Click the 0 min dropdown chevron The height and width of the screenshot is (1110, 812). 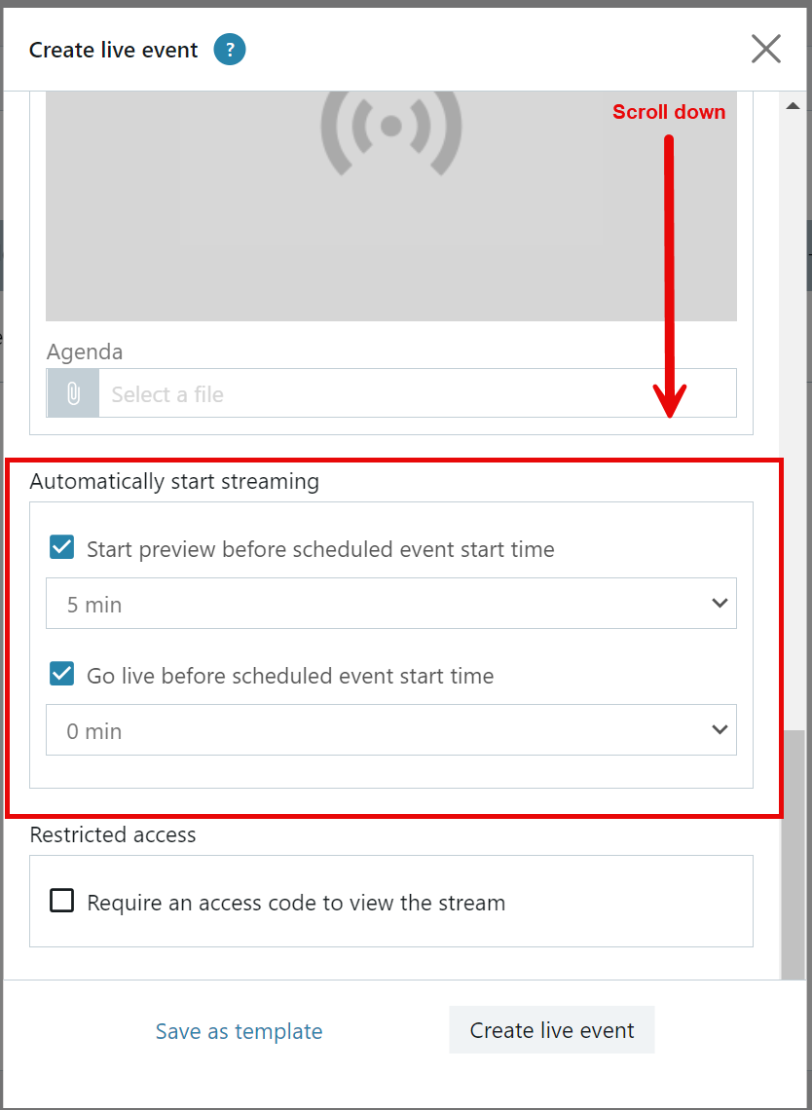[720, 729]
